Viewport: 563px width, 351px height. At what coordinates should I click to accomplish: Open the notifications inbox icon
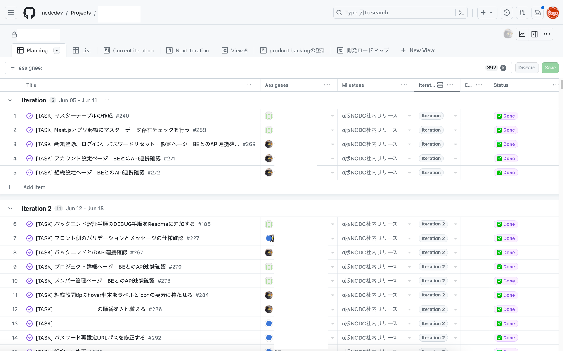pos(537,12)
